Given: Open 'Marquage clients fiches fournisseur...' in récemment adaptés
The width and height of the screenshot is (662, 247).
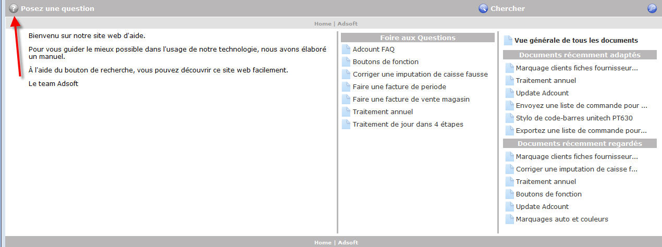Looking at the screenshot, I should 577,68.
